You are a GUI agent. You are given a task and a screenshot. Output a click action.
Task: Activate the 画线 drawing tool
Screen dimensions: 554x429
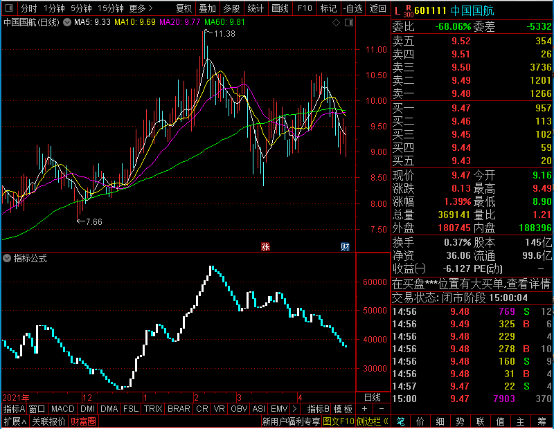coord(280,8)
